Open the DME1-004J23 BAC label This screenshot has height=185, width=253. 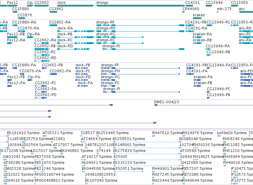click(166, 102)
